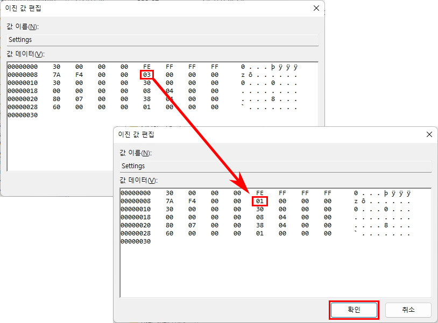Click the Settings name field in front dialog
The image size is (438, 323).
tap(275, 166)
